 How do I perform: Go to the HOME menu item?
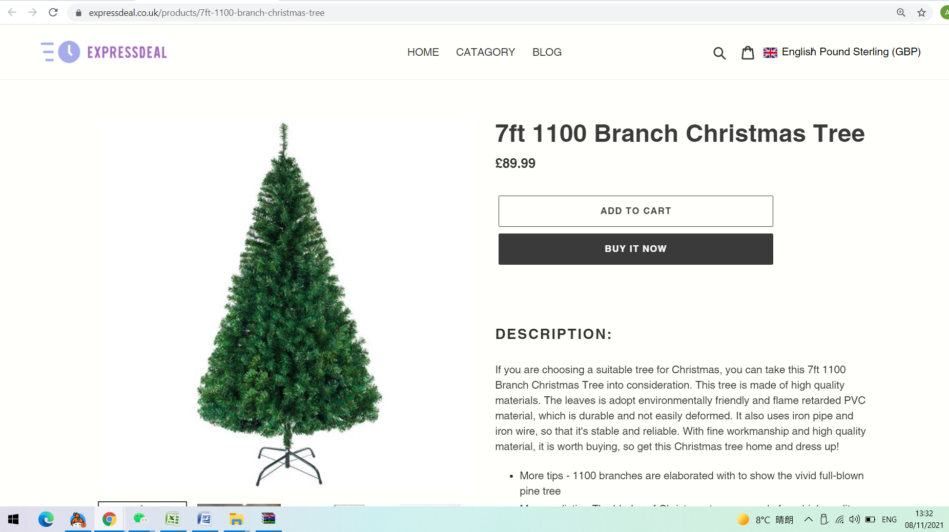point(423,52)
